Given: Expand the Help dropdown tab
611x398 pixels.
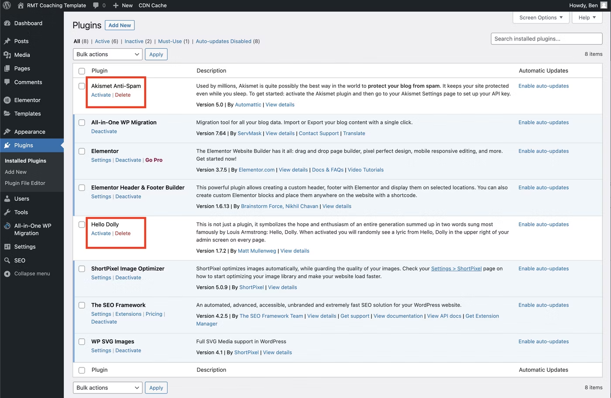Looking at the screenshot, I should [587, 18].
